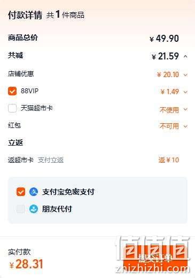This screenshot has width=195, height=278.
Task: Click the 朋友代付 label
Action: 57,209
